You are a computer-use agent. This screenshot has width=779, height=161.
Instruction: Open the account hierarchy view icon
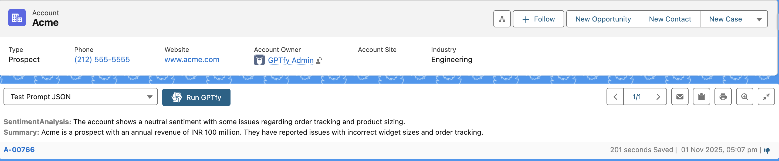[502, 19]
